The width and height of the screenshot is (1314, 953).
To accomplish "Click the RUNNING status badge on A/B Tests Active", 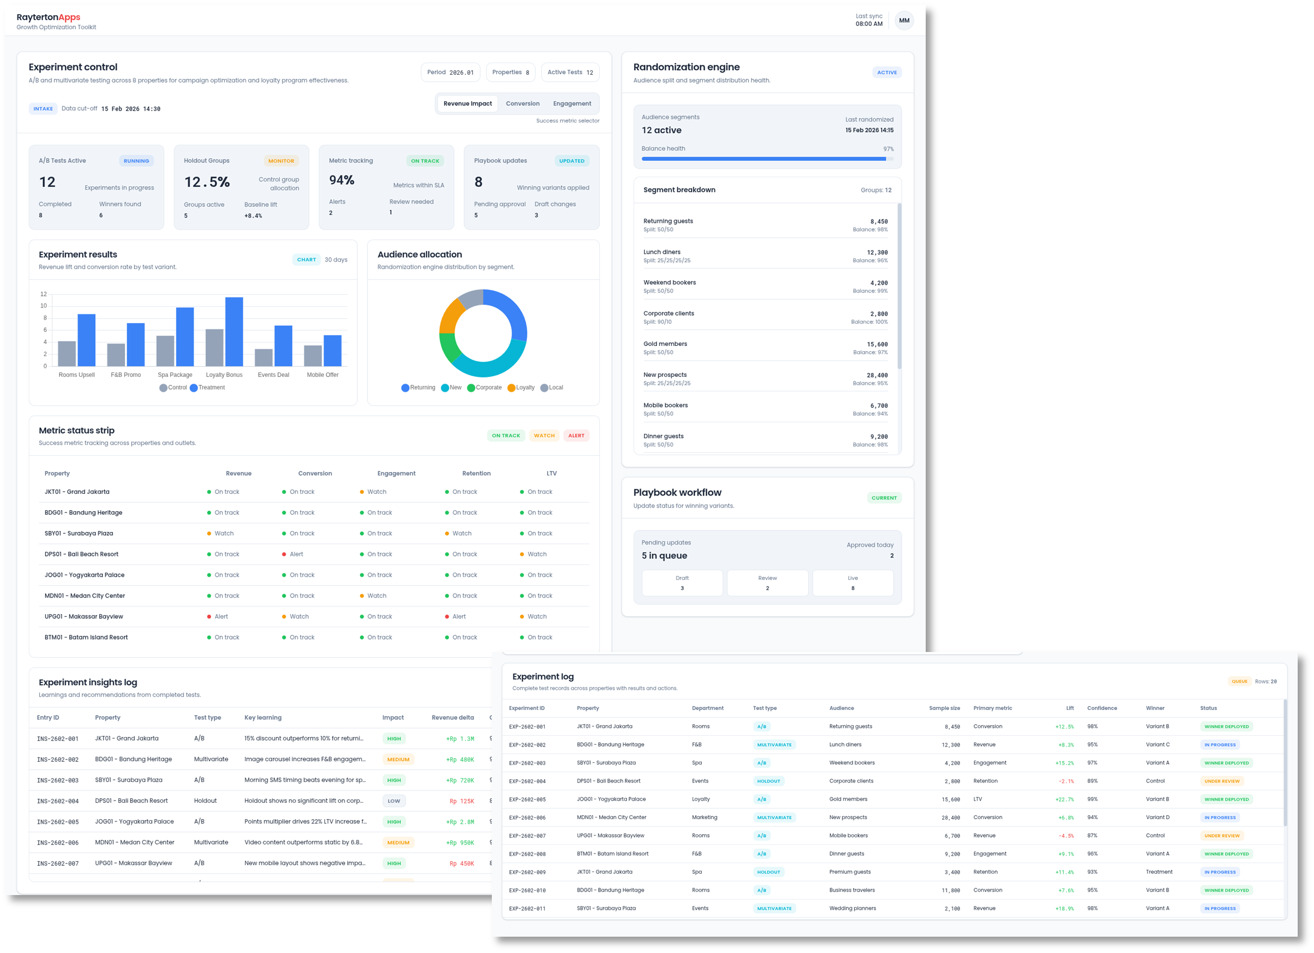I will (x=136, y=160).
